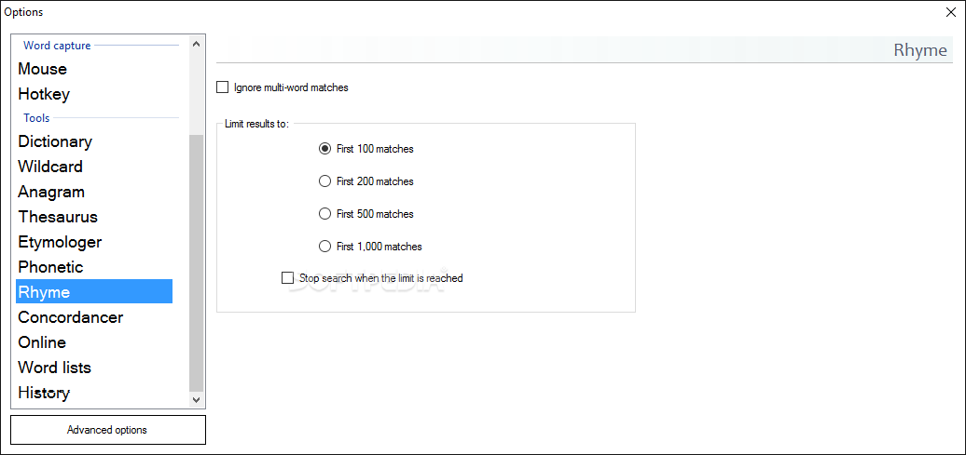Open Etymologer options
This screenshot has height=455, width=966.
tap(60, 242)
